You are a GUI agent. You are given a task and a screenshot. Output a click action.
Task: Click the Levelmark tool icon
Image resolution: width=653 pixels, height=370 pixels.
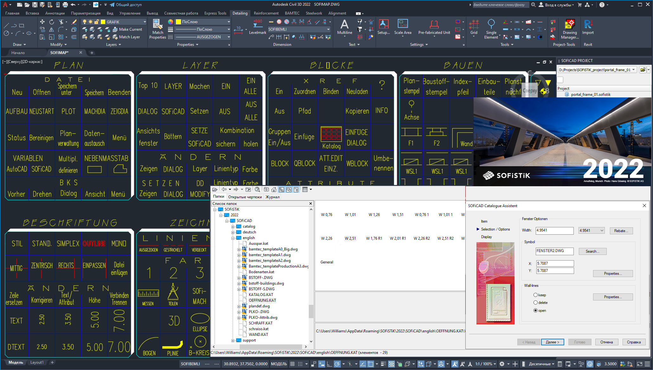point(257,24)
